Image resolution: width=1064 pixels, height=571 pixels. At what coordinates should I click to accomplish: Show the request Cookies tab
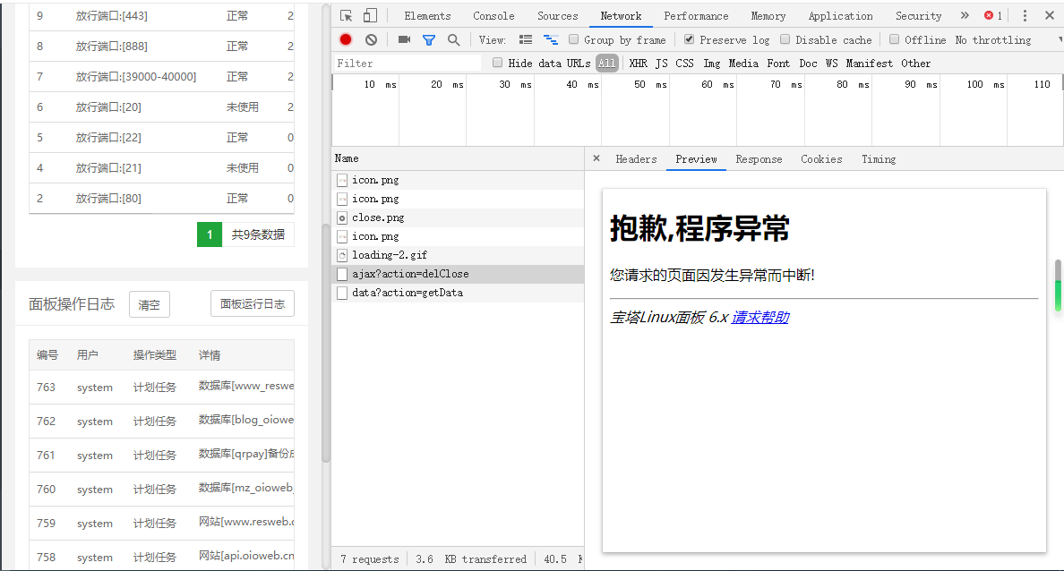[822, 158]
